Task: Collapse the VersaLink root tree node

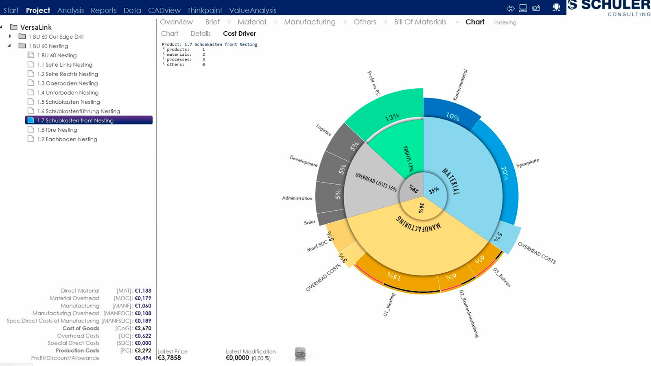Action: click(x=2, y=27)
